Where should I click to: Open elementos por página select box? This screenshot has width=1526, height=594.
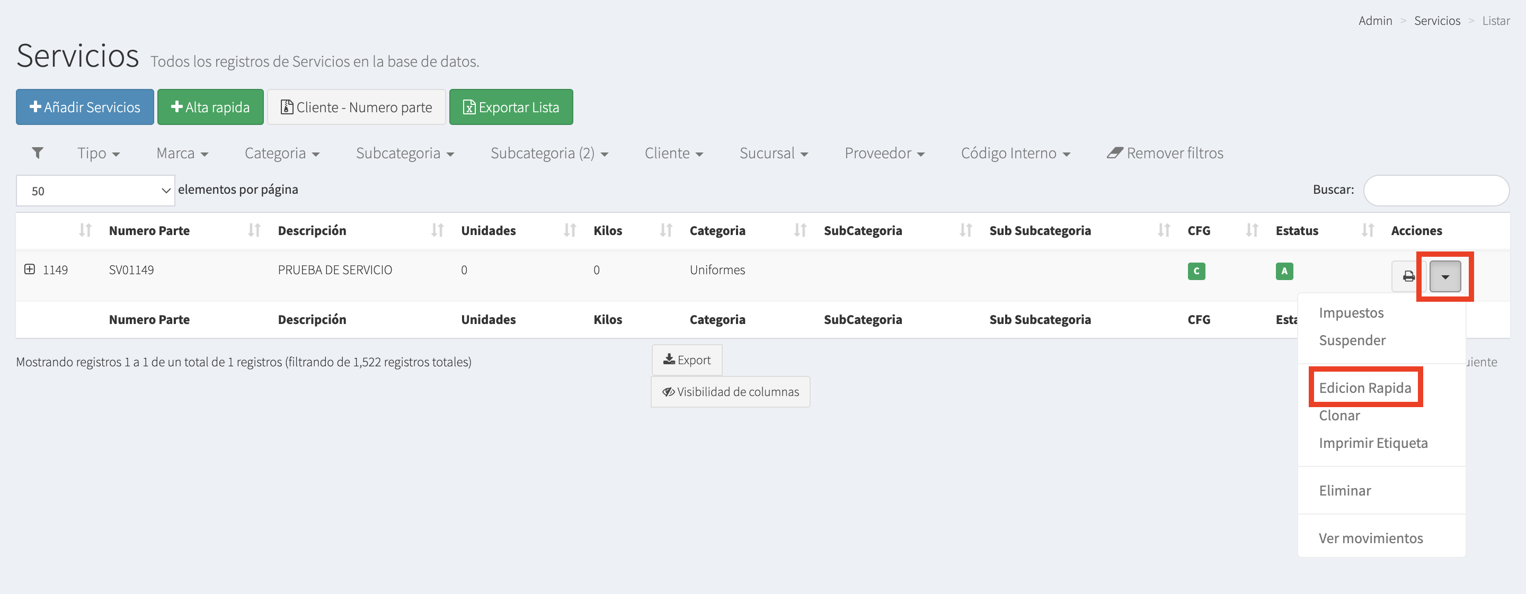click(95, 191)
